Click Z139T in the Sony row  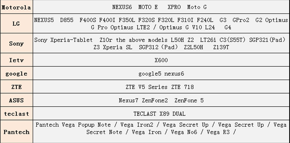221,47
